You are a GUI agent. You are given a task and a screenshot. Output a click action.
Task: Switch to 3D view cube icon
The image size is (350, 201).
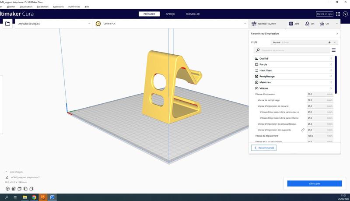click(7, 189)
